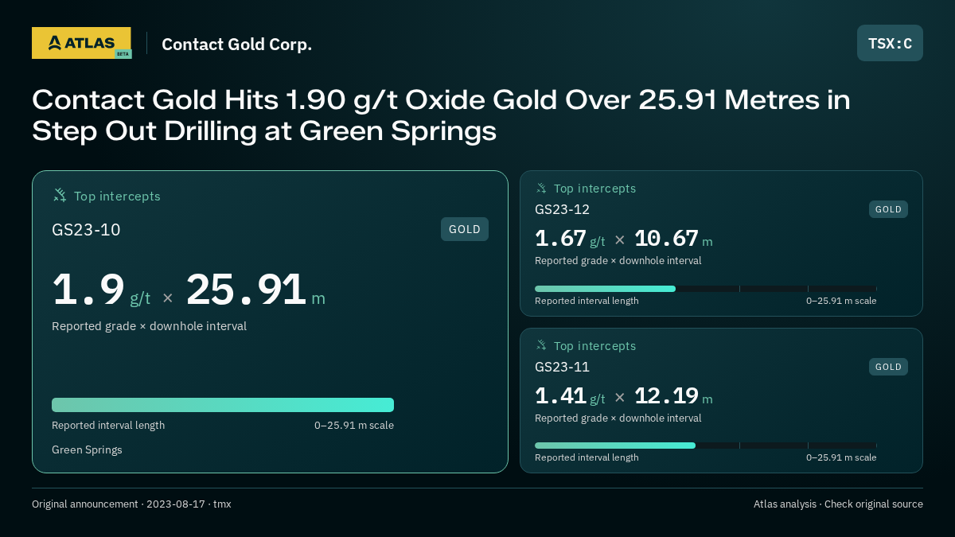
Task: Click '0–25.91 m scale' label in the GS23-10 card
Action: pyautogui.click(x=354, y=426)
